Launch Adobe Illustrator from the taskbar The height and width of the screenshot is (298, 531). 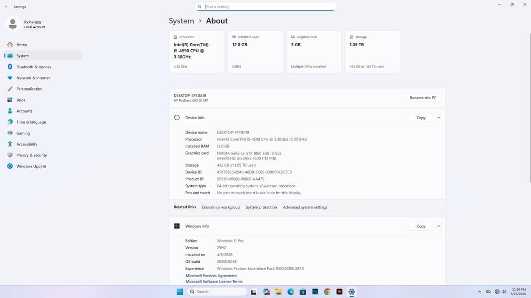tap(339, 292)
